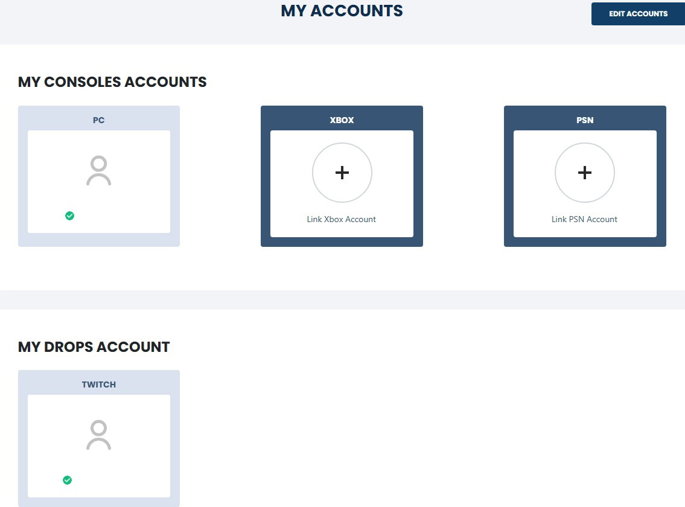Screen dimensions: 685x507
Task: Select the TWITCH card header label
Action: [x=99, y=384]
